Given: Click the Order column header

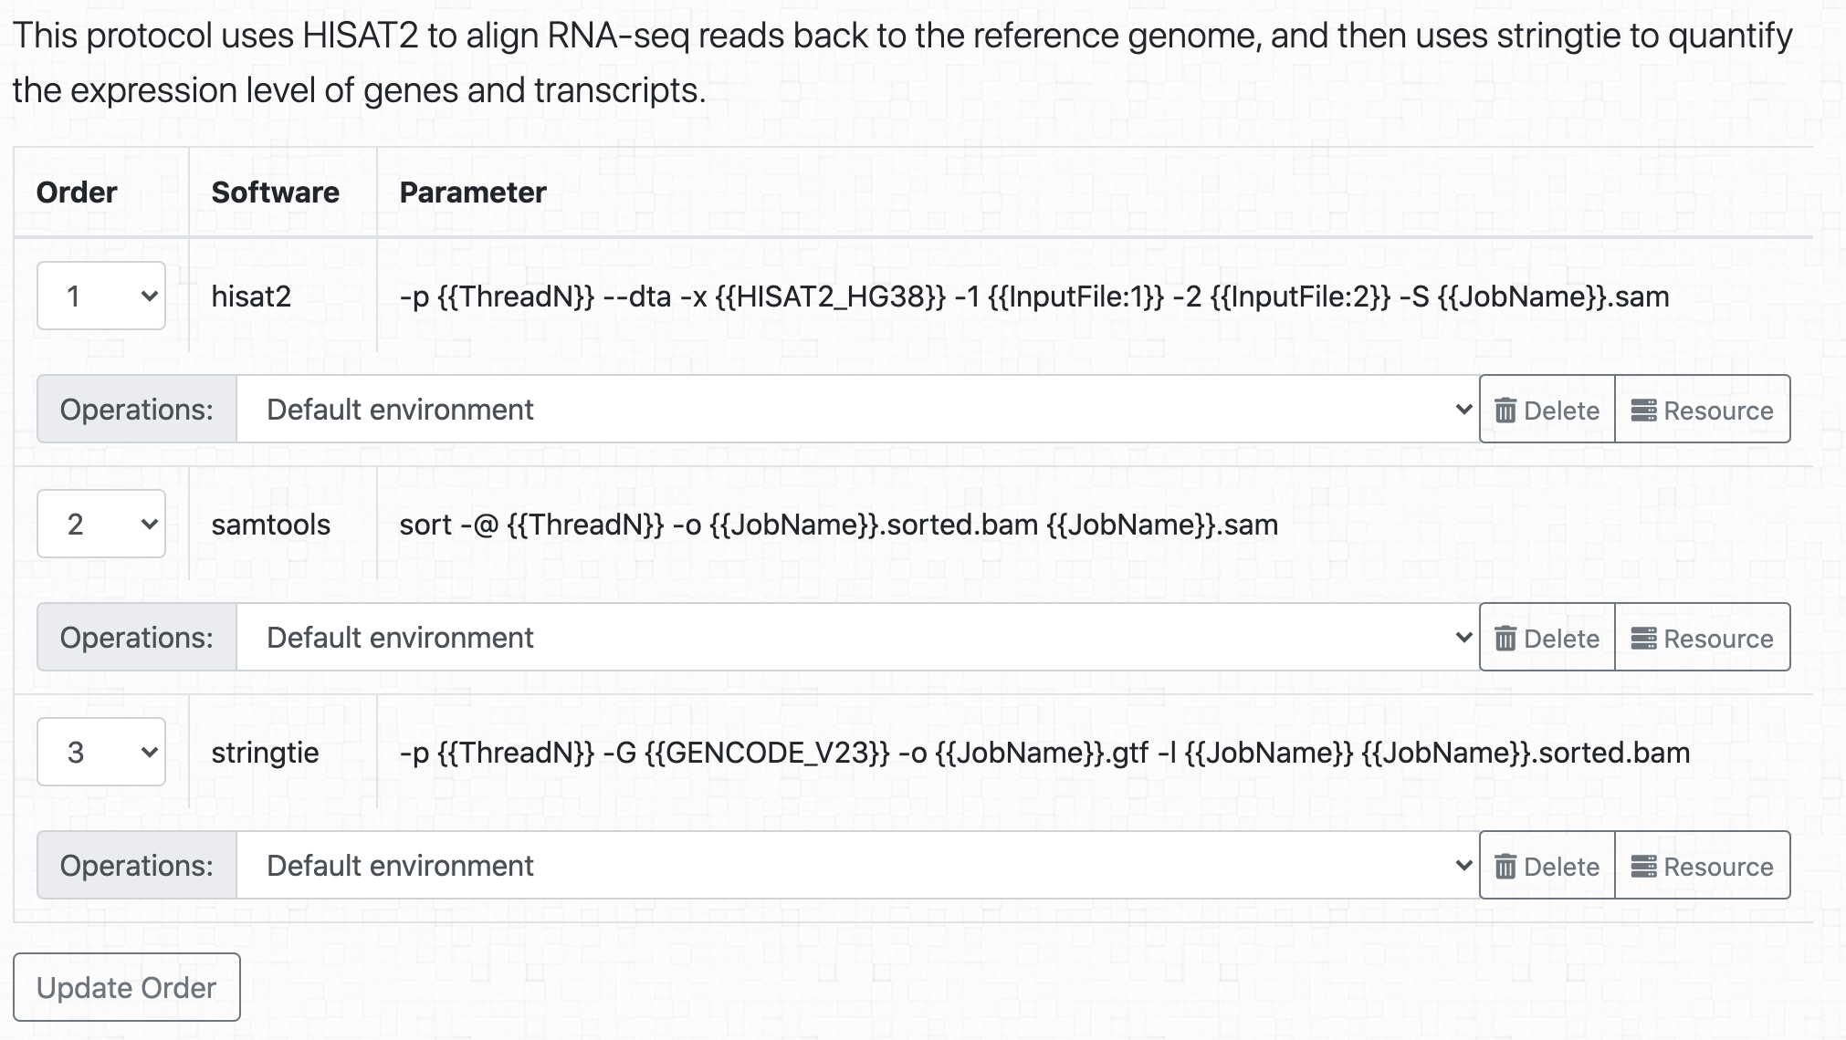Looking at the screenshot, I should tap(77, 192).
